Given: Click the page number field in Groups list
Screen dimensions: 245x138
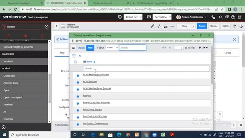Looking at the screenshot, I should 179,48.
